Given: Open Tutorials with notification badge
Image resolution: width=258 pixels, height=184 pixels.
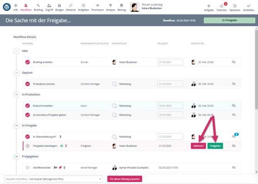Looking at the screenshot, I should tap(221, 7).
